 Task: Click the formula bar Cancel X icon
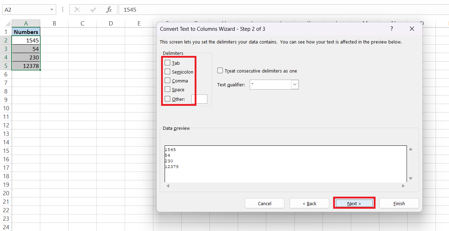(77, 10)
